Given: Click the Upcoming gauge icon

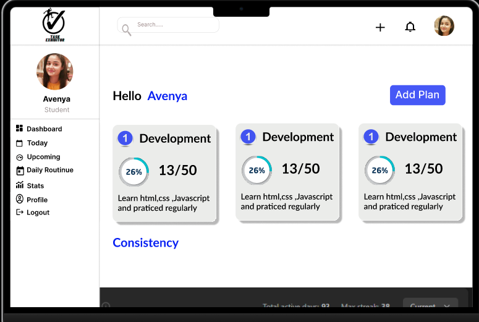Looking at the screenshot, I should point(20,157).
